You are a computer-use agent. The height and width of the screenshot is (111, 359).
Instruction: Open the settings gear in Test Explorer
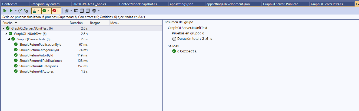click(x=94, y=11)
